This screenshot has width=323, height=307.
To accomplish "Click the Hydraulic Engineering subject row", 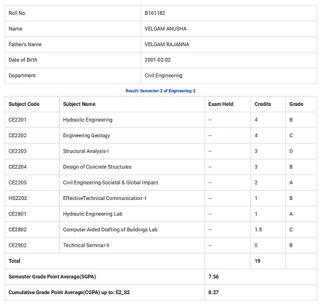I will (161, 120).
